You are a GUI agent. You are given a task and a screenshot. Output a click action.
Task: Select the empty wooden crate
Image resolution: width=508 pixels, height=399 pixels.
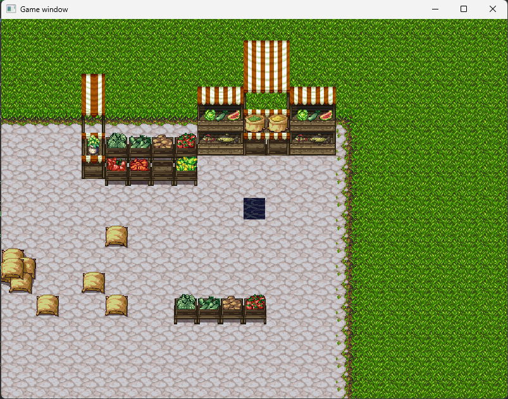coord(163,171)
